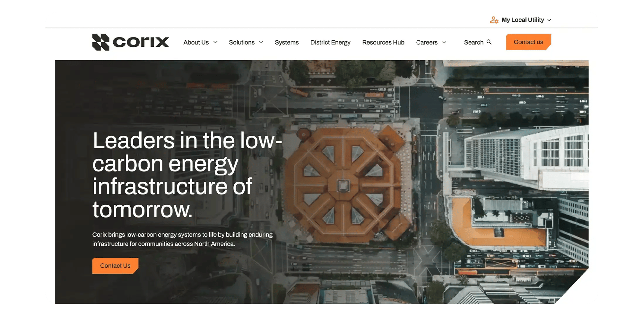642x322 pixels.
Task: Navigate to the Resources Hub
Action: point(383,42)
